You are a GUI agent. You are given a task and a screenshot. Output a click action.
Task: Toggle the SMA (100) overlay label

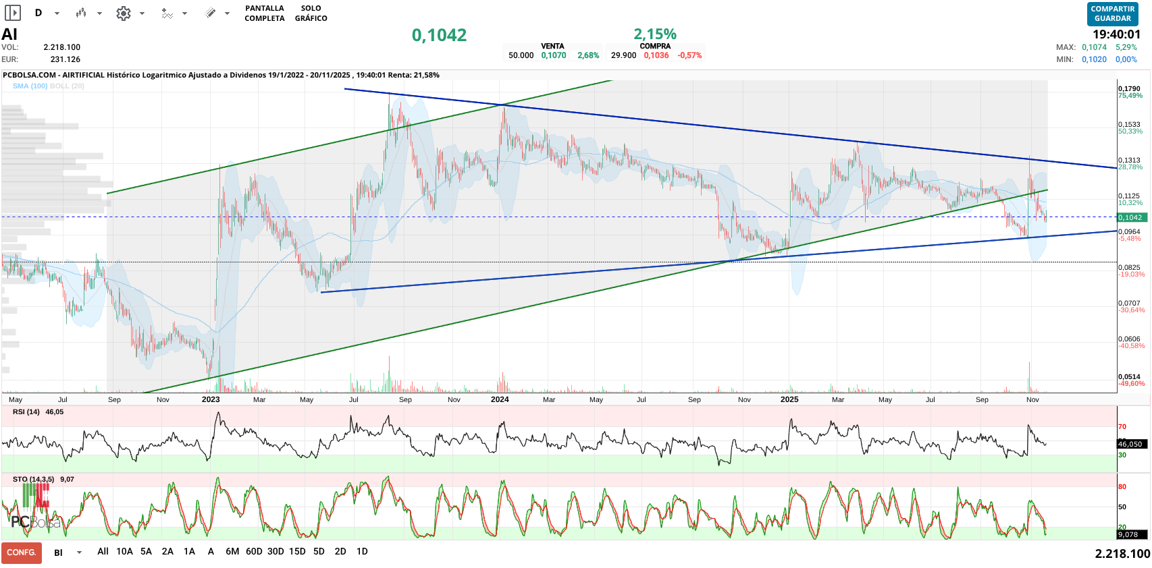pyautogui.click(x=30, y=86)
